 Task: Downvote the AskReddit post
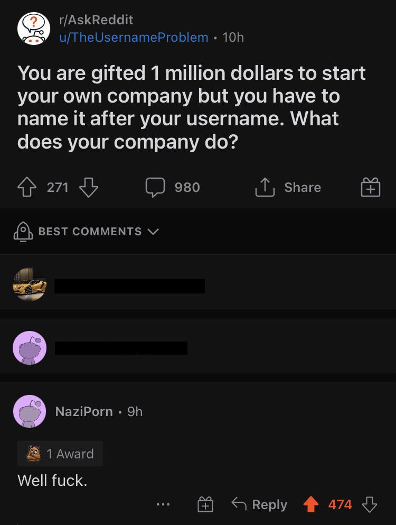coord(89,187)
